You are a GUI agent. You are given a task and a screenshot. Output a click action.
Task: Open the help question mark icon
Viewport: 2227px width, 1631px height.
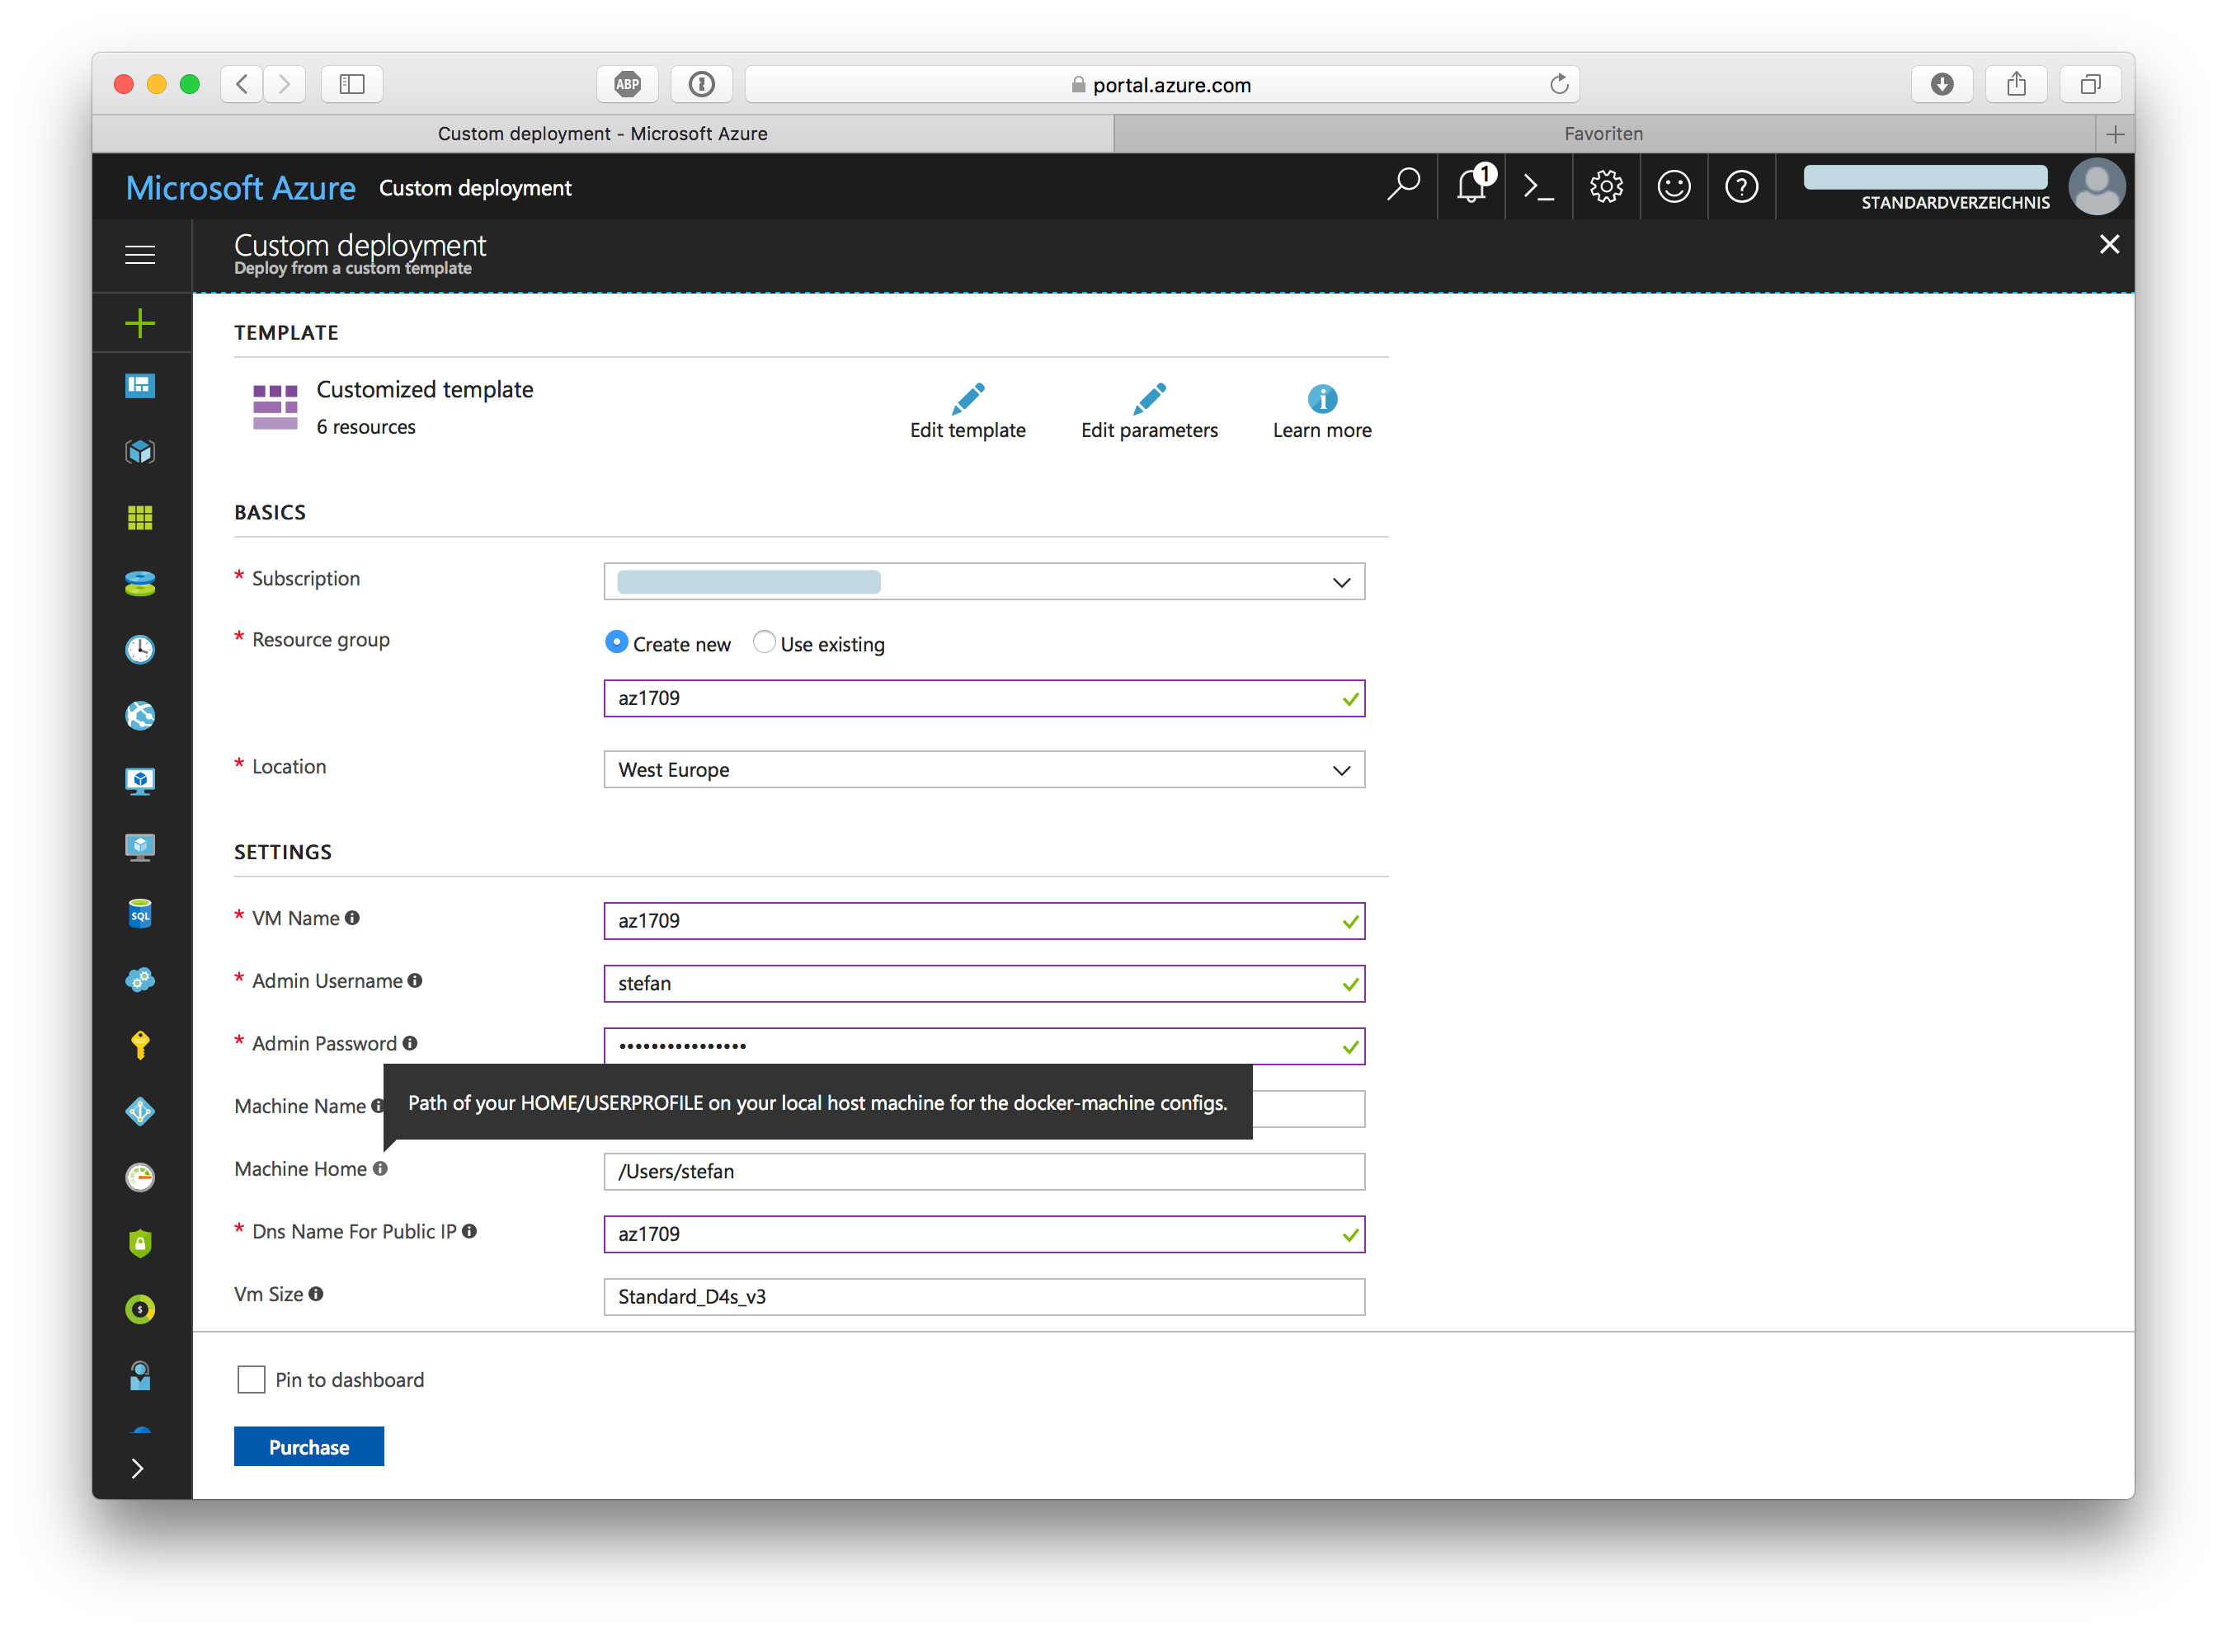[1741, 186]
